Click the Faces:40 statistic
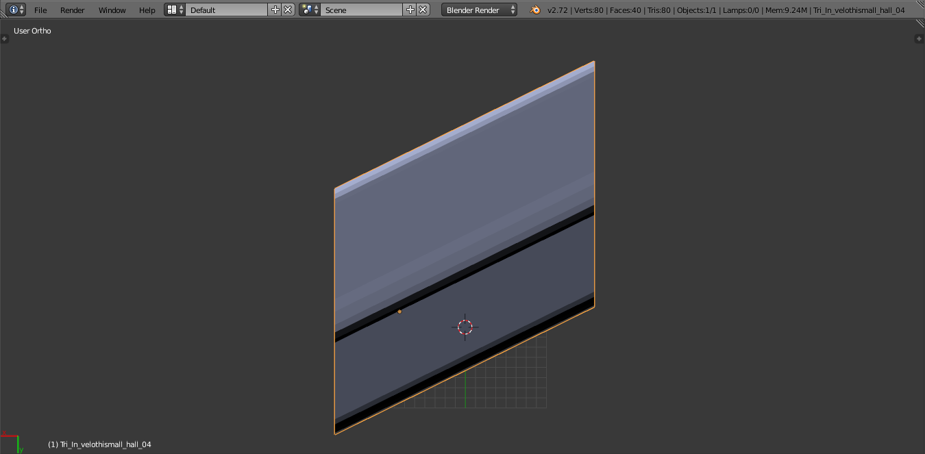 pyautogui.click(x=625, y=10)
